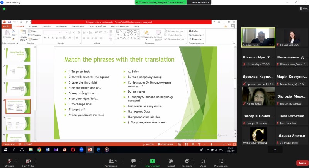Toggle the Примечания comments pane

165,144
